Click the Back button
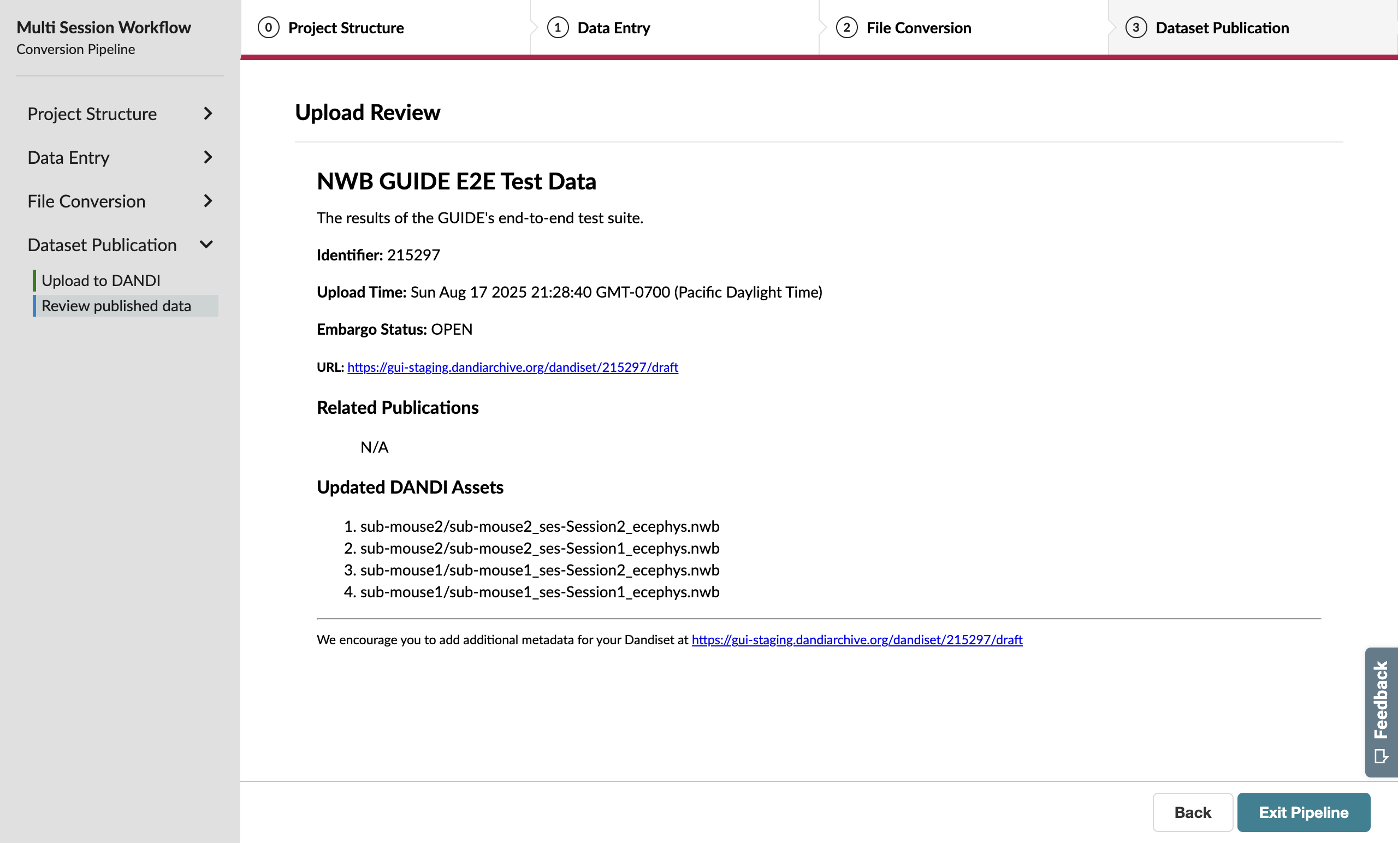This screenshot has height=843, width=1398. click(x=1193, y=812)
